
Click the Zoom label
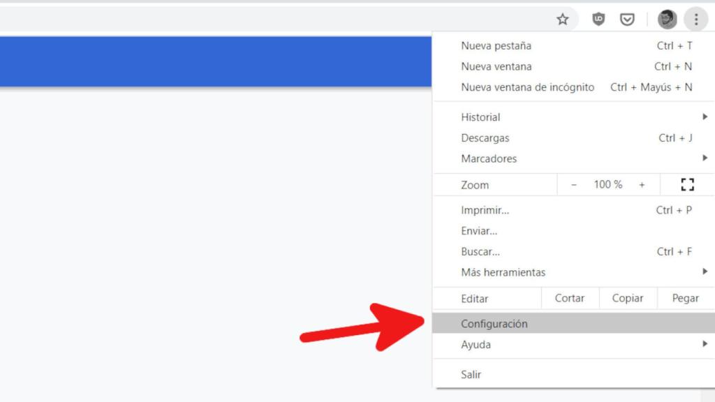coord(475,185)
